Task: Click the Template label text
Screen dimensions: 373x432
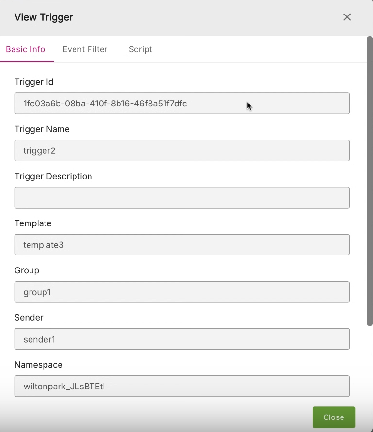Action: tap(33, 223)
